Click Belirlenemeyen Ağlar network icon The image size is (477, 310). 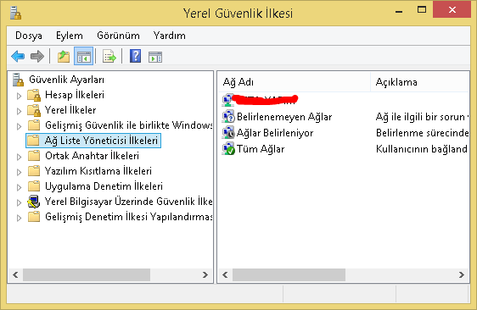click(x=228, y=117)
